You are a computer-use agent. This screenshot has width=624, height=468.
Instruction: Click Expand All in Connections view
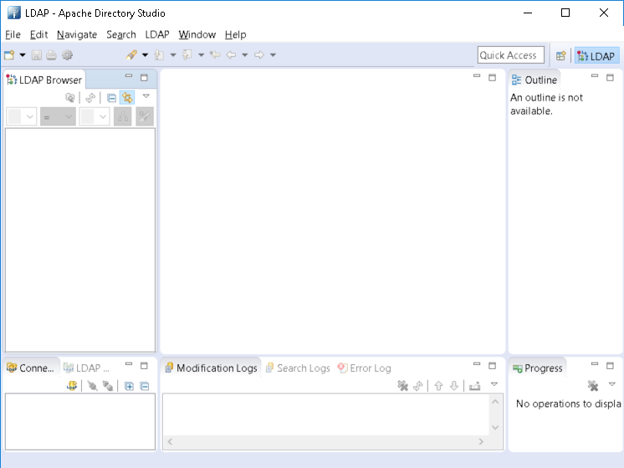click(129, 386)
